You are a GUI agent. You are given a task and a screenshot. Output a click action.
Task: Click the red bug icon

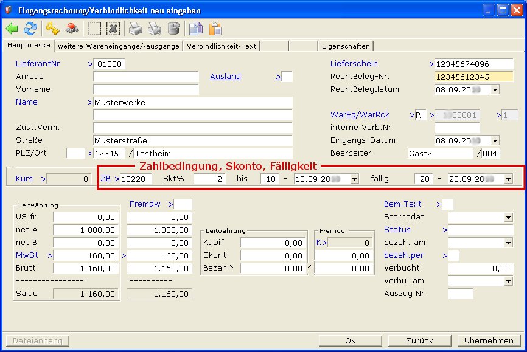coord(72,29)
